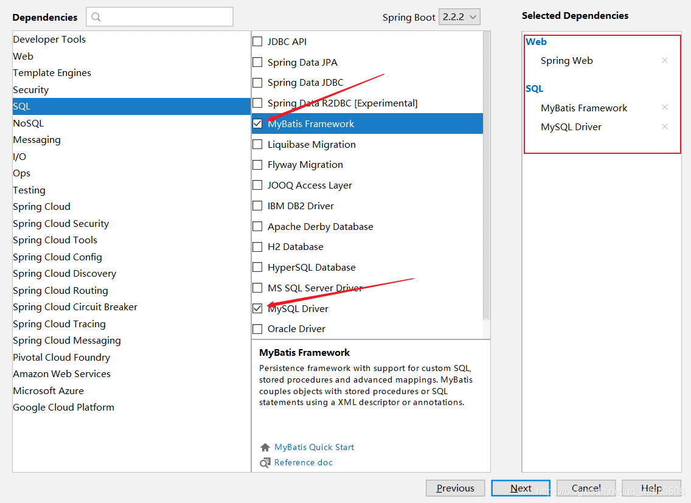The width and height of the screenshot is (691, 503).
Task: Click MySQL Driver in Selected Dependencies
Action: pos(571,127)
